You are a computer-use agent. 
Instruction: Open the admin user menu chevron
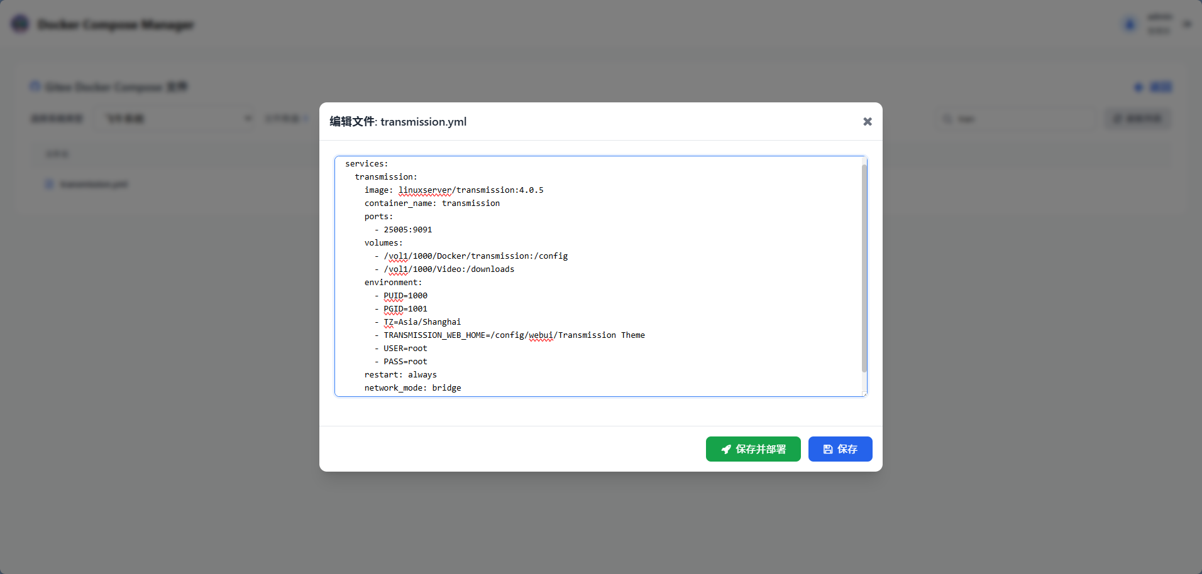click(1187, 24)
